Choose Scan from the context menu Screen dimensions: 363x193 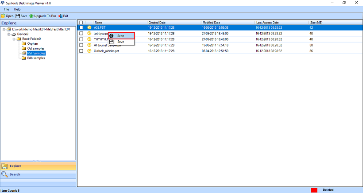(x=121, y=36)
